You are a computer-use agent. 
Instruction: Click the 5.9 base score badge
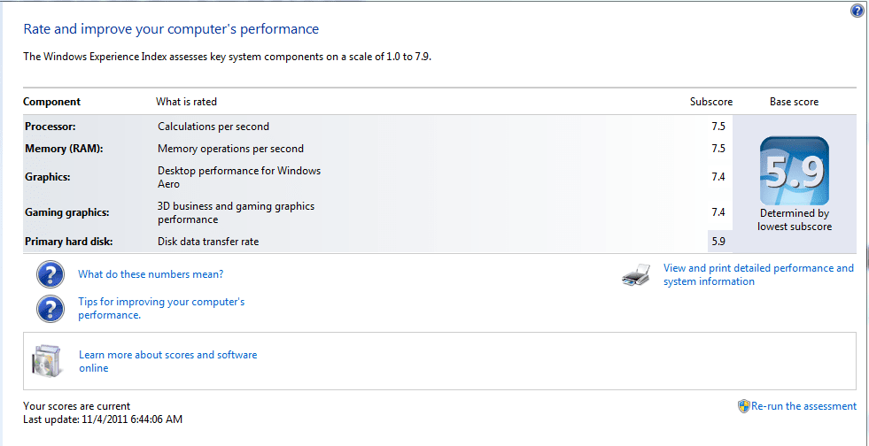[795, 172]
